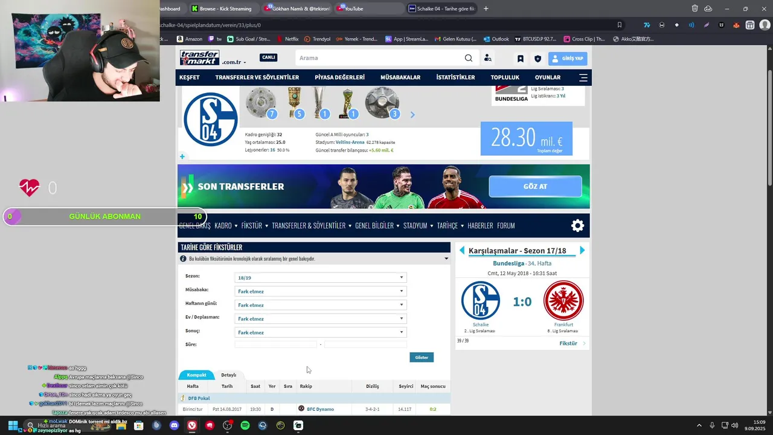Click the shield icon in the header
This screenshot has height=435, width=773.
click(537, 59)
